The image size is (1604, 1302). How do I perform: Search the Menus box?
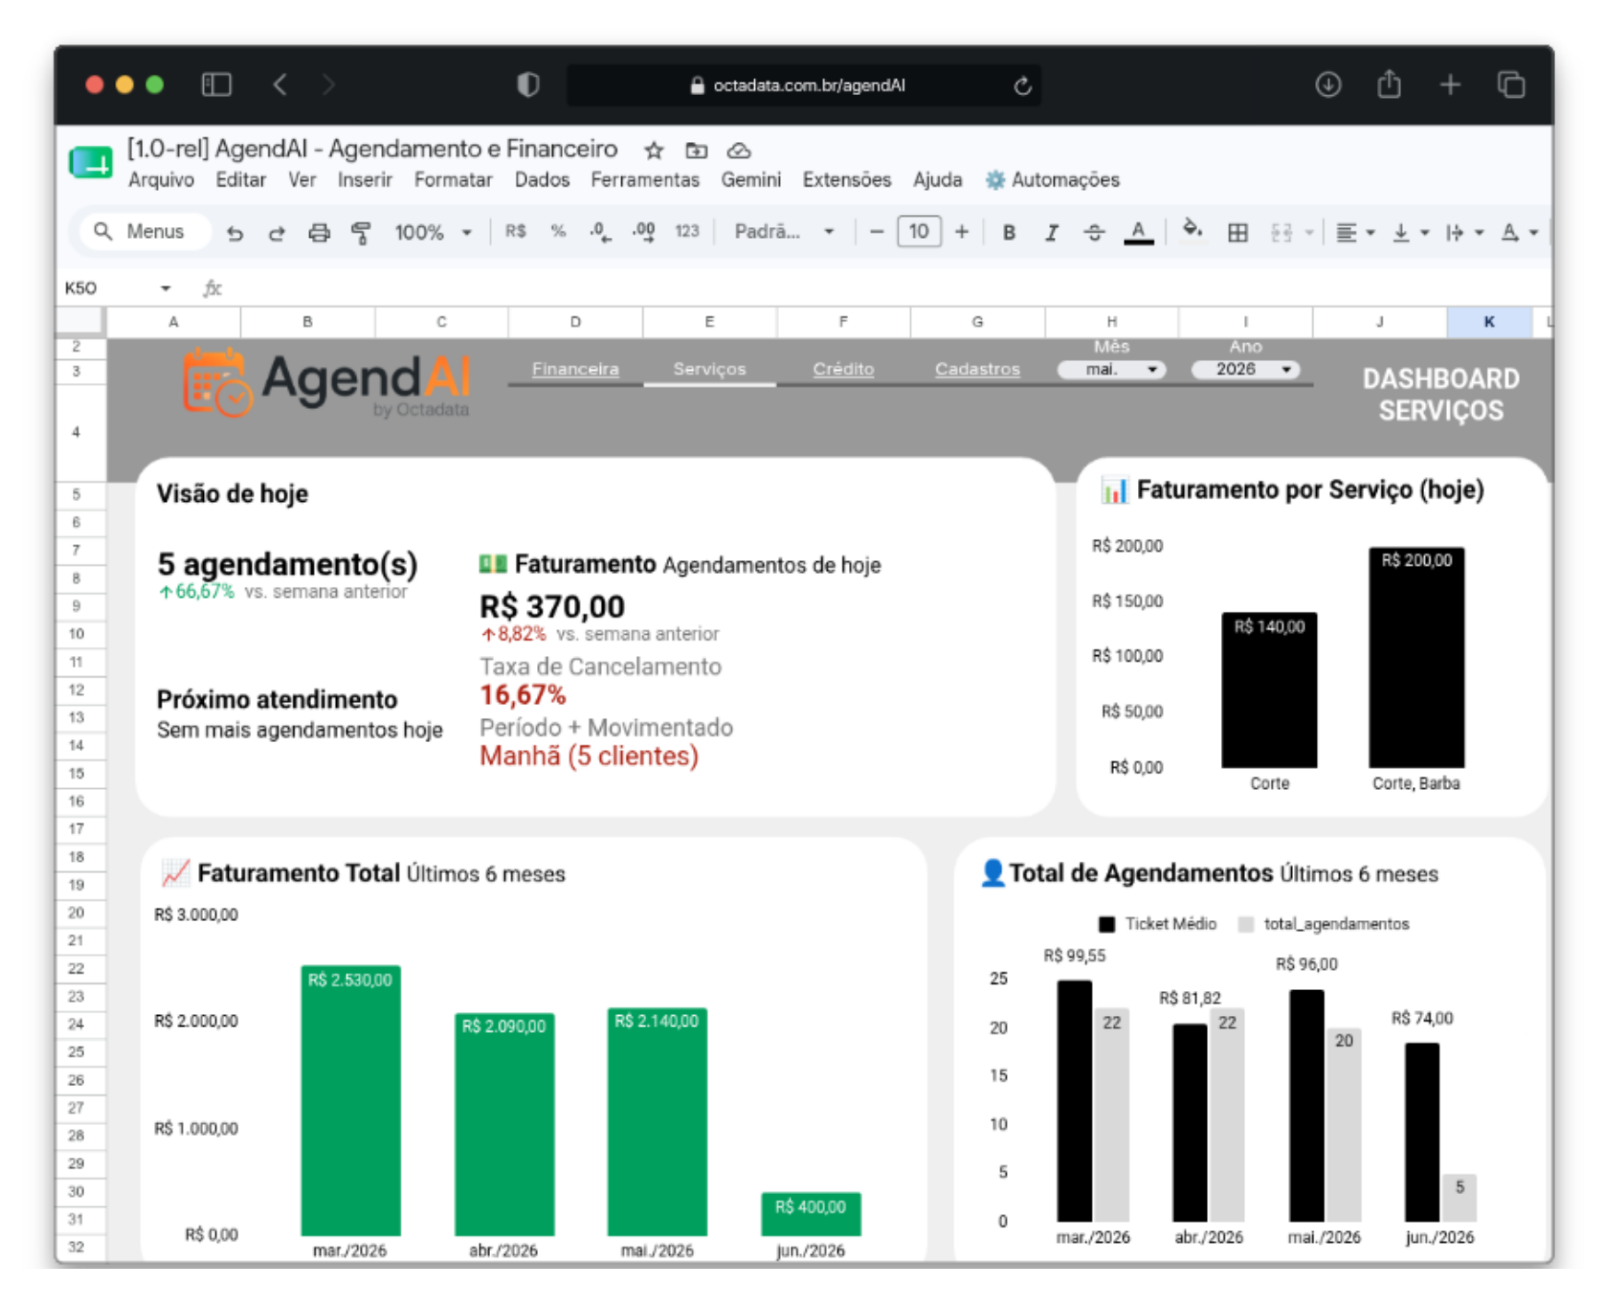(146, 232)
